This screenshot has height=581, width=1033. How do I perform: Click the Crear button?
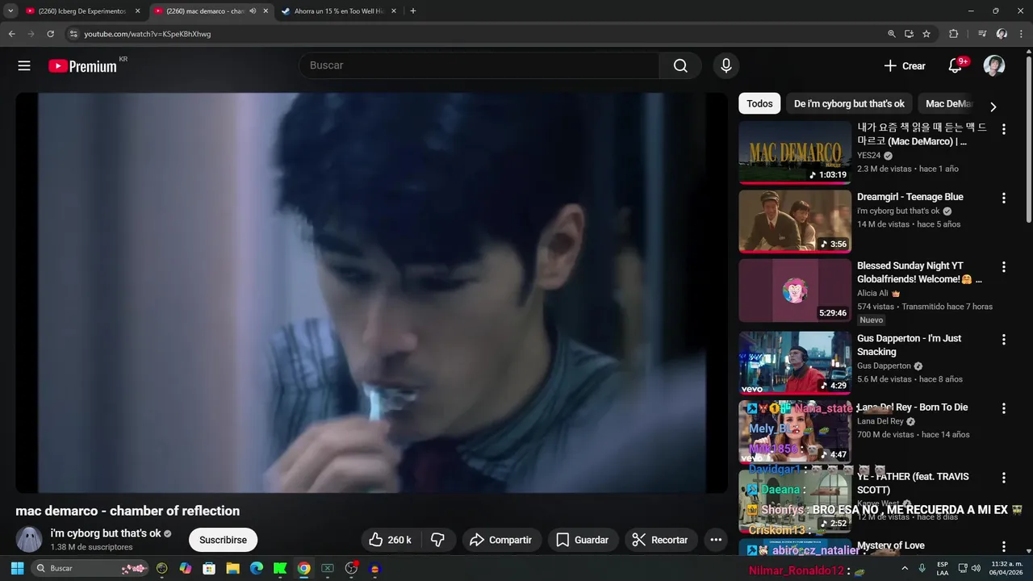click(x=905, y=66)
